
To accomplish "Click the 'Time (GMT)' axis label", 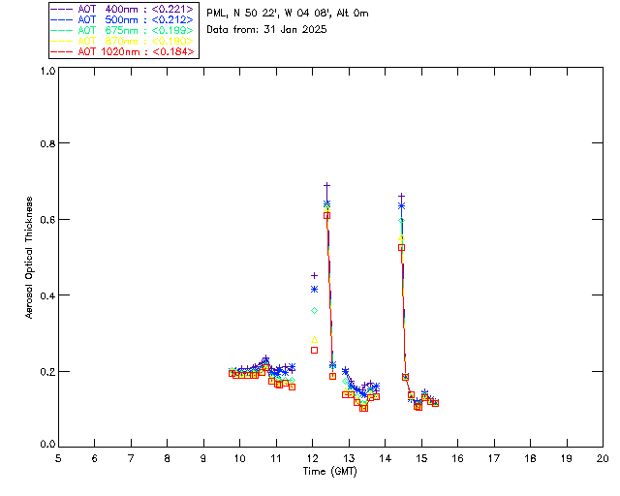I will 329,471.
